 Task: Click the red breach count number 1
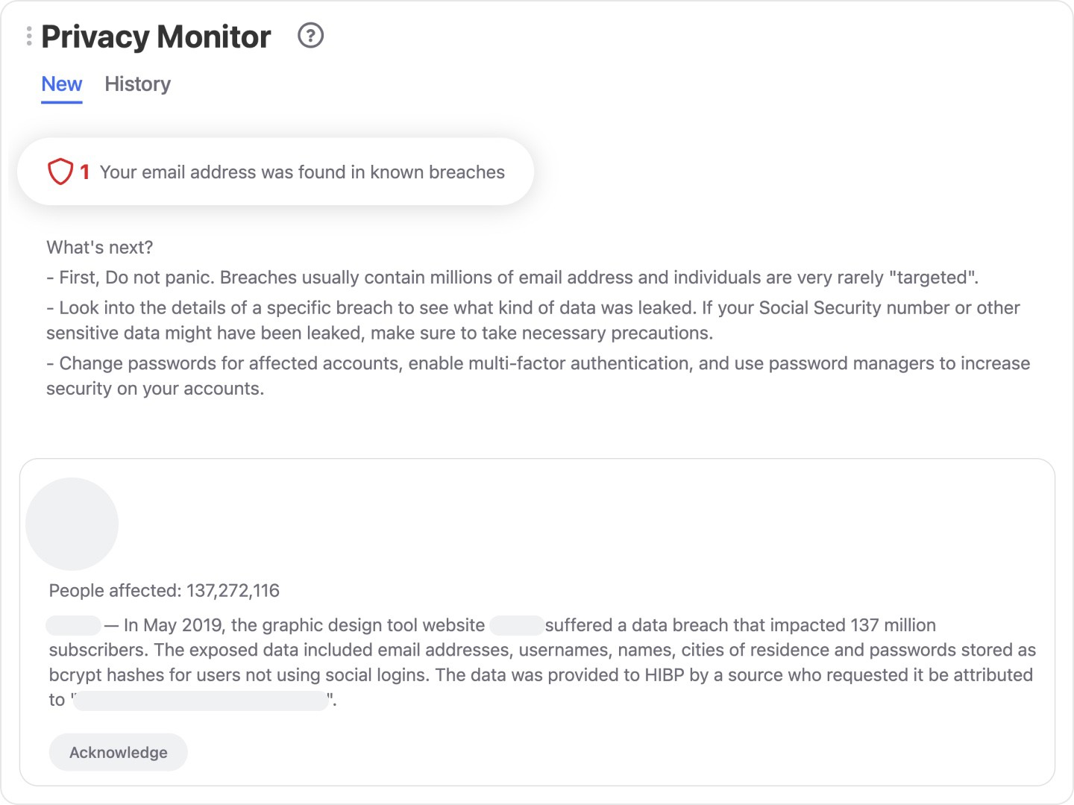(x=85, y=172)
